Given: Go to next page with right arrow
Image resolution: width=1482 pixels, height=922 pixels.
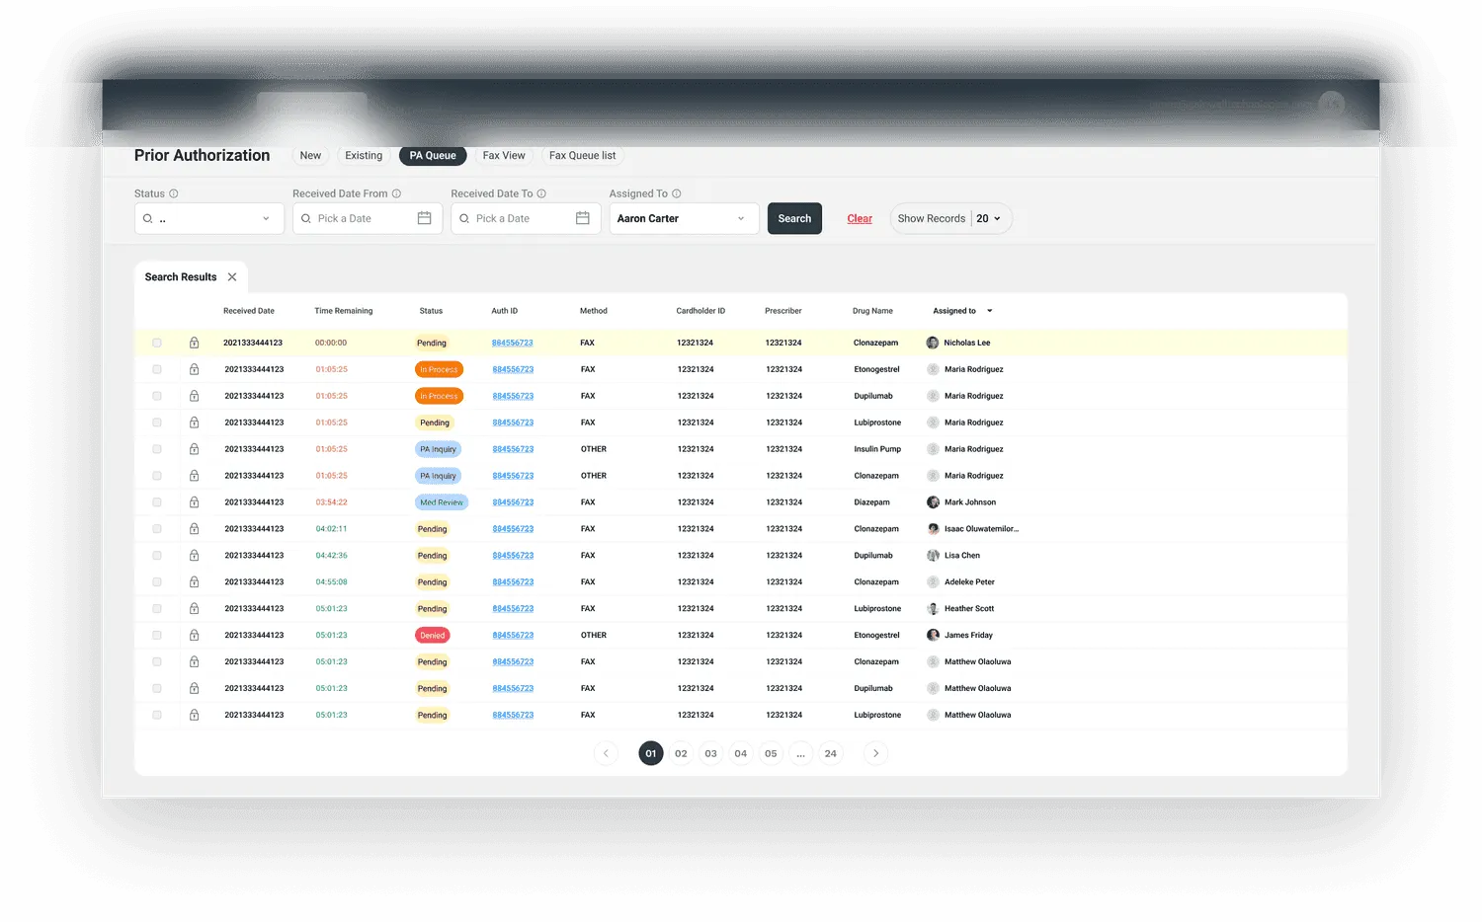Looking at the screenshot, I should coord(875,753).
